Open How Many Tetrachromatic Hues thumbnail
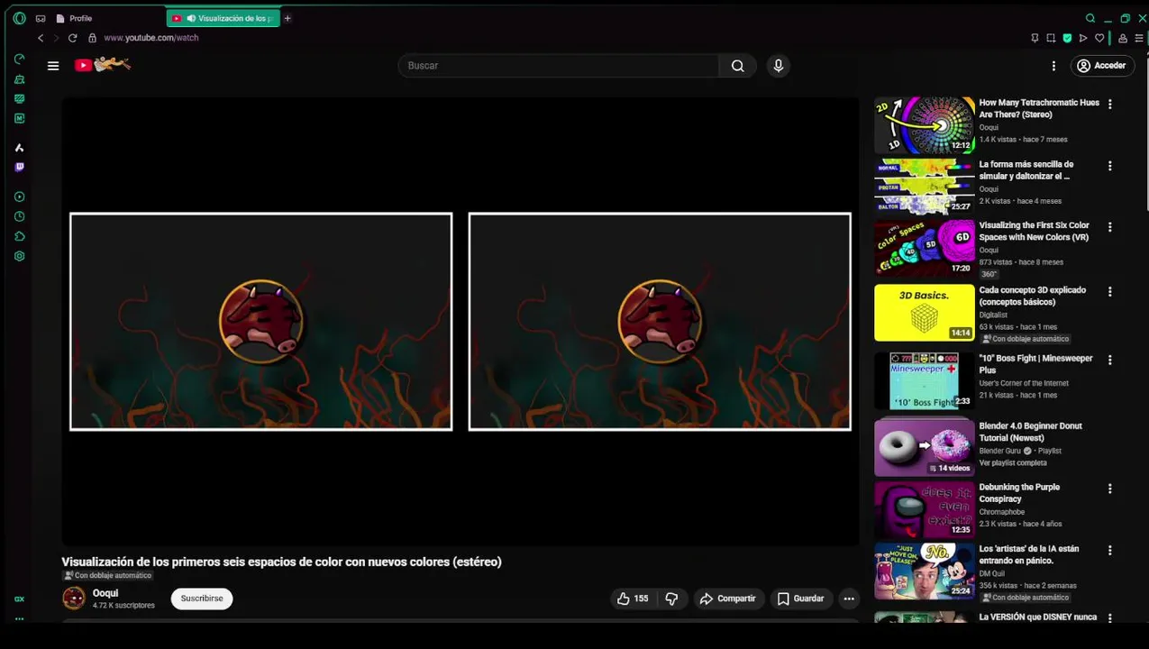 coord(924,125)
